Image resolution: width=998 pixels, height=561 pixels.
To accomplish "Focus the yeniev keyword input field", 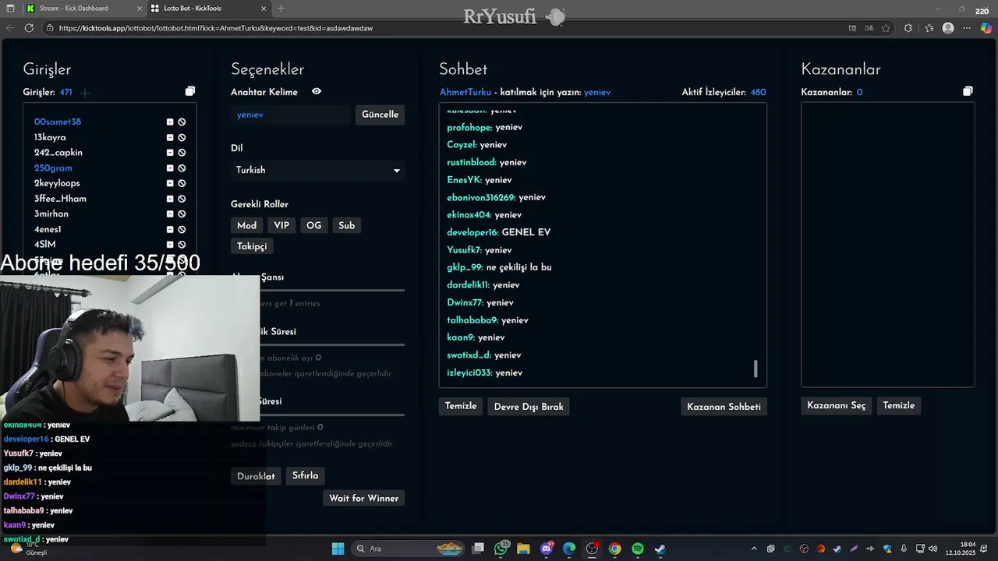I will point(292,115).
